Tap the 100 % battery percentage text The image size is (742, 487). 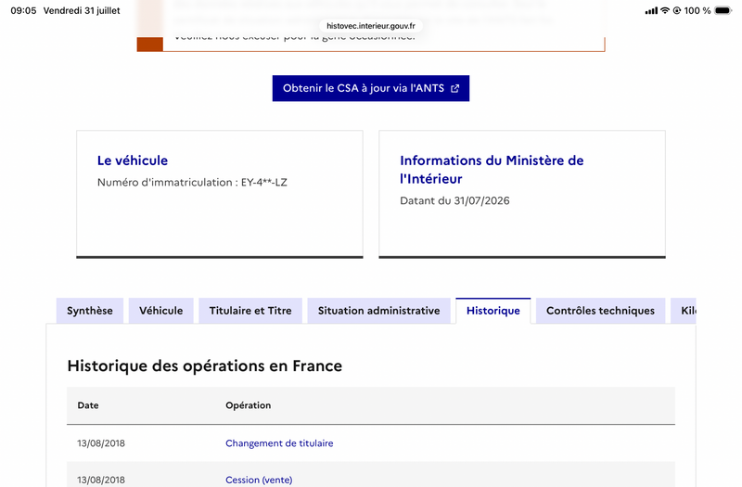click(x=697, y=10)
